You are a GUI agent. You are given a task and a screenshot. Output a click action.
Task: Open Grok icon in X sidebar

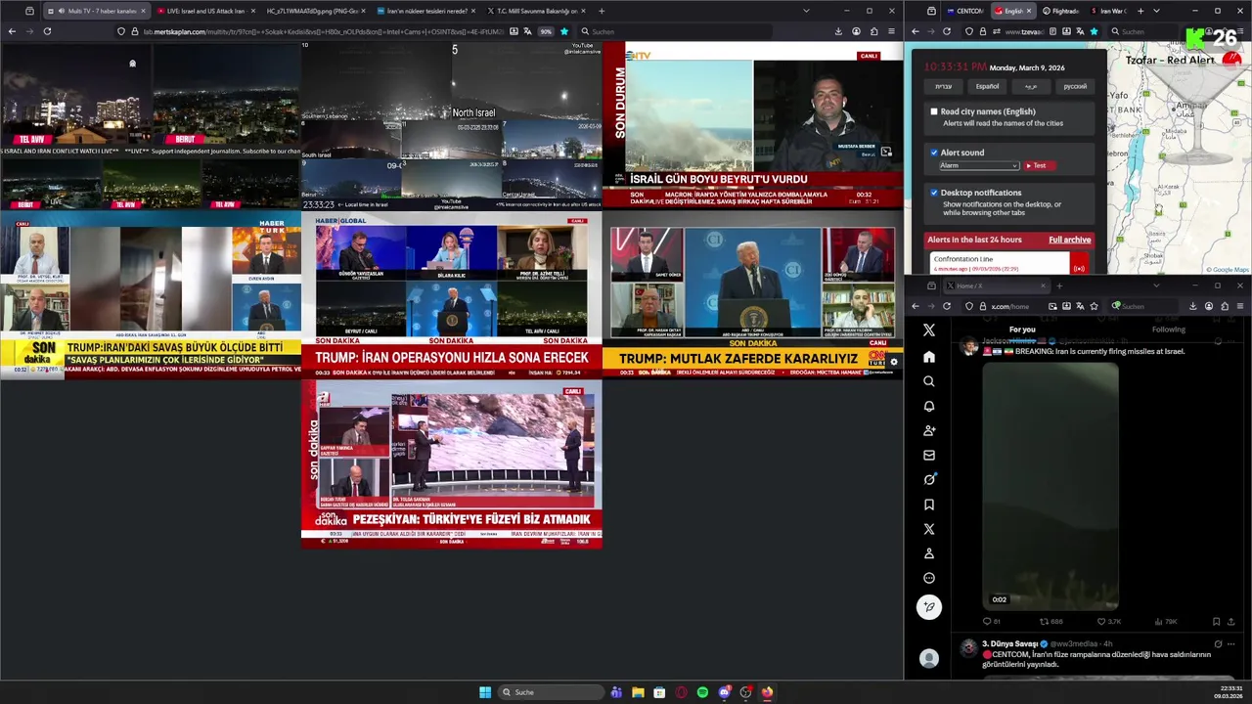tap(929, 479)
